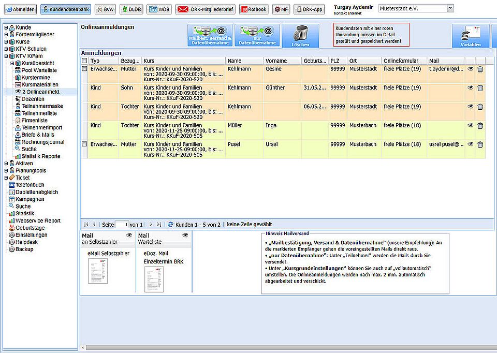The height and width of the screenshot is (353, 497).
Task: Click the nur Datenübernahme button
Action: [x=257, y=36]
